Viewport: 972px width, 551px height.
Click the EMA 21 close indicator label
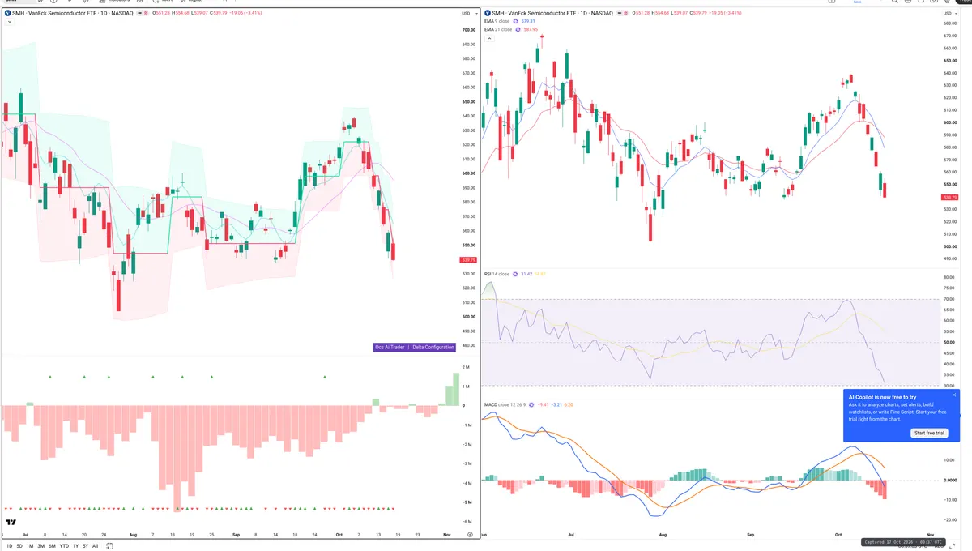(498, 29)
